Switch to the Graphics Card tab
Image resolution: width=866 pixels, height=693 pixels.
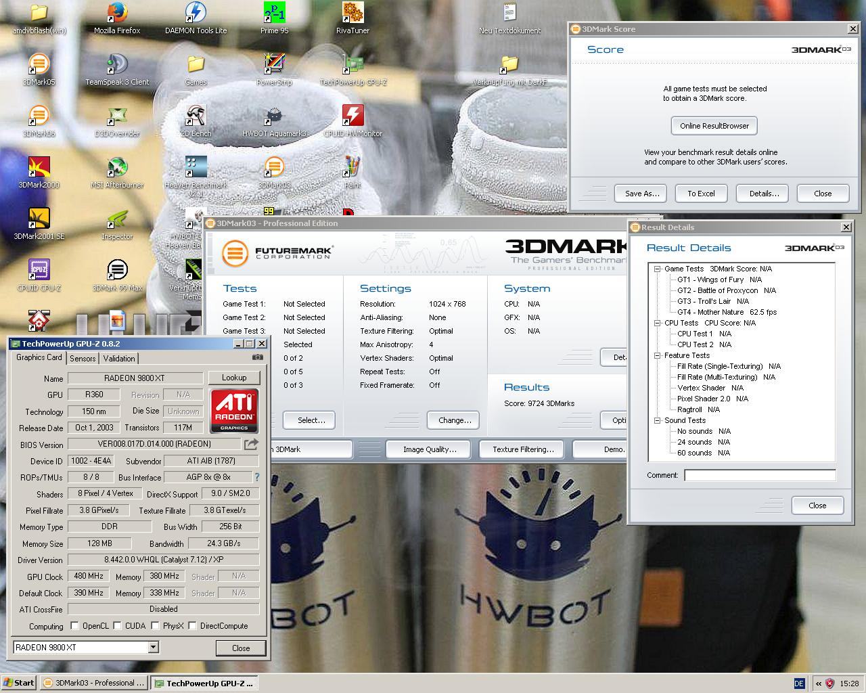coord(39,357)
